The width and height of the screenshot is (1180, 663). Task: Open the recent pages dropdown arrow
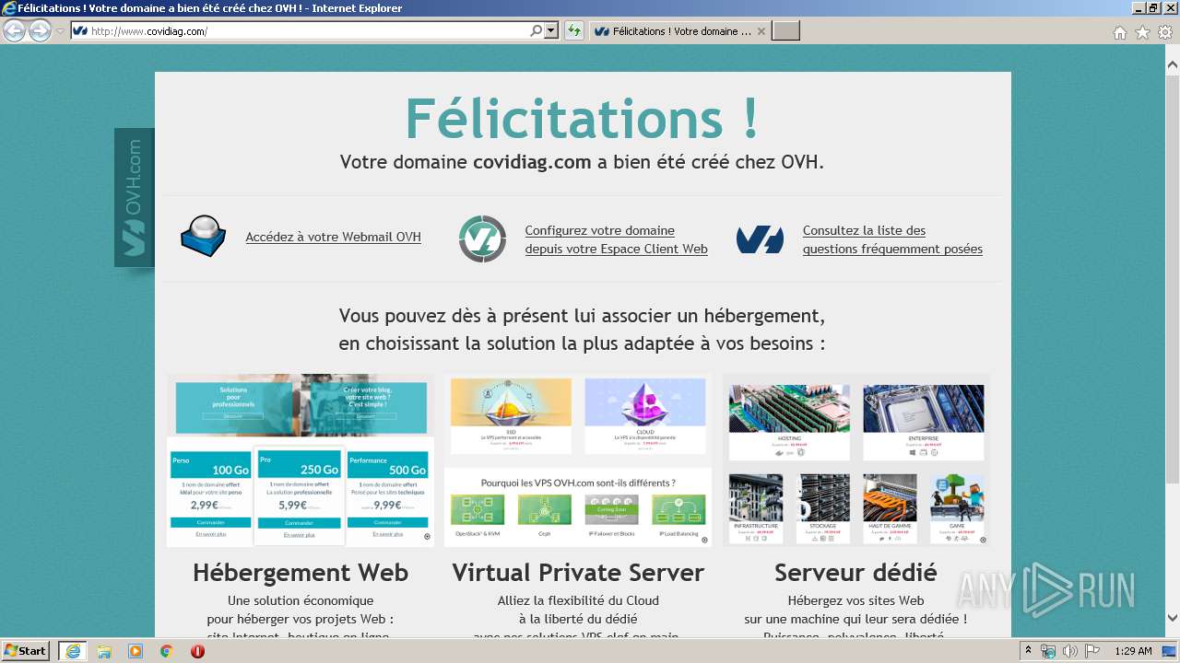[x=60, y=31]
